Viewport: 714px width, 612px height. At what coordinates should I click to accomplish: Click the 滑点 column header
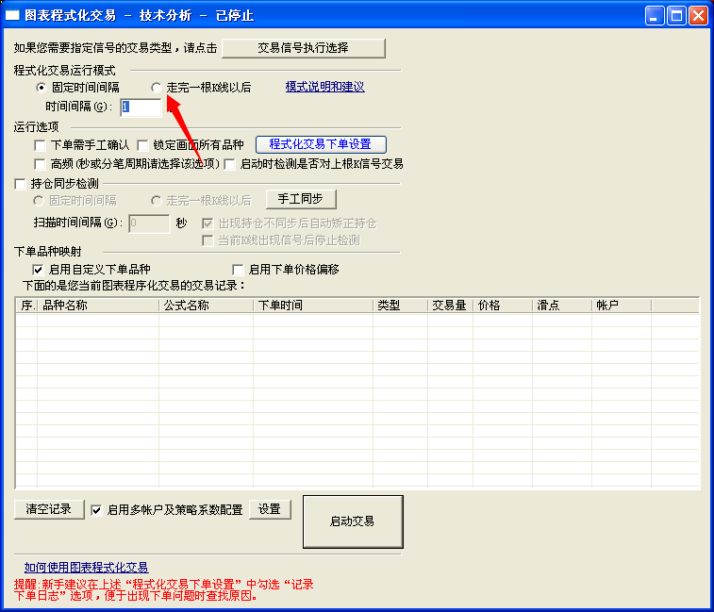562,306
